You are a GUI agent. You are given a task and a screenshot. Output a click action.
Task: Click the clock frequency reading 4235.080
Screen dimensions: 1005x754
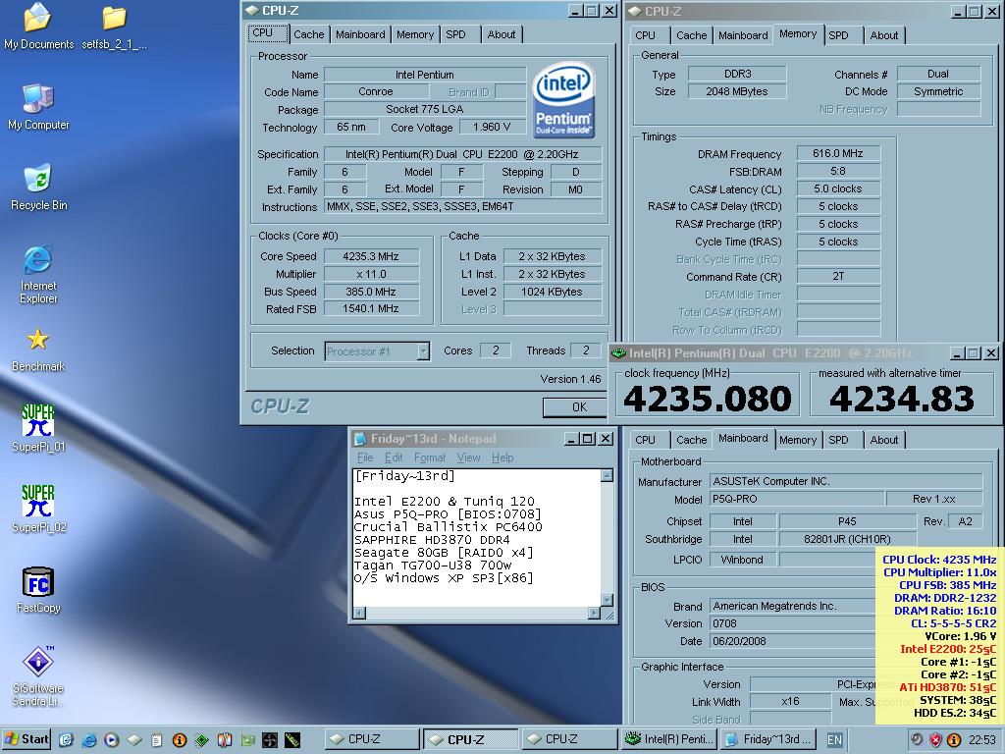(708, 399)
